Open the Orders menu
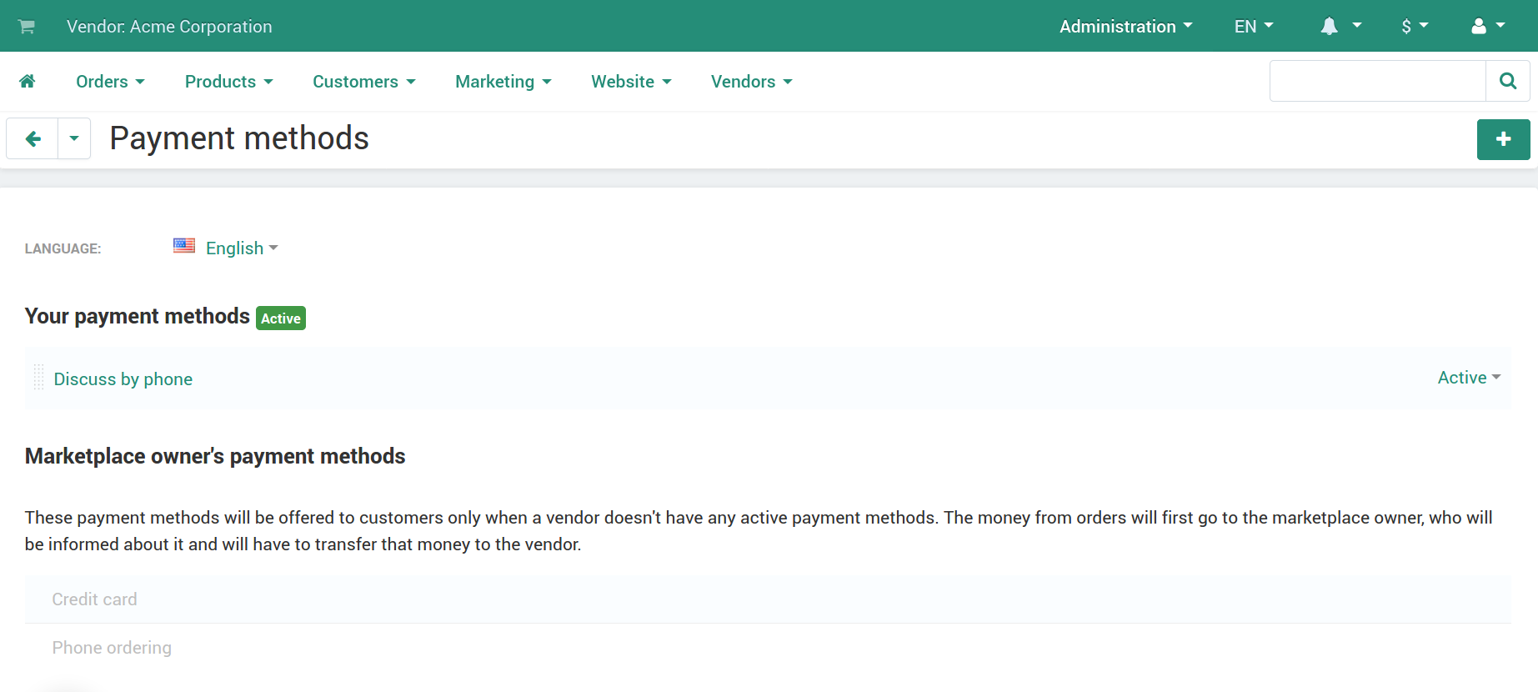 click(x=110, y=81)
